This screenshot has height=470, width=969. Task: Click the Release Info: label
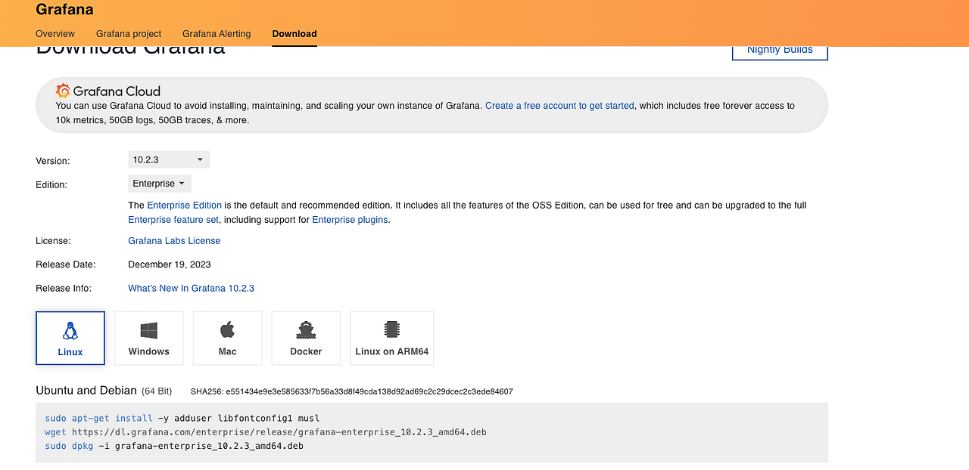[x=64, y=289]
